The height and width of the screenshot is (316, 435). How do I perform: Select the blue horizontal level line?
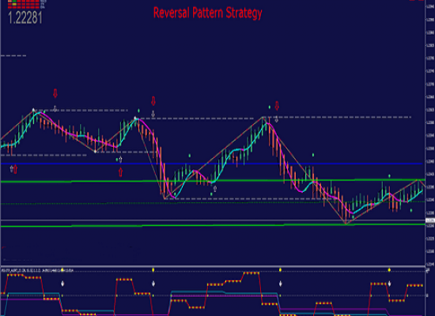(211, 164)
